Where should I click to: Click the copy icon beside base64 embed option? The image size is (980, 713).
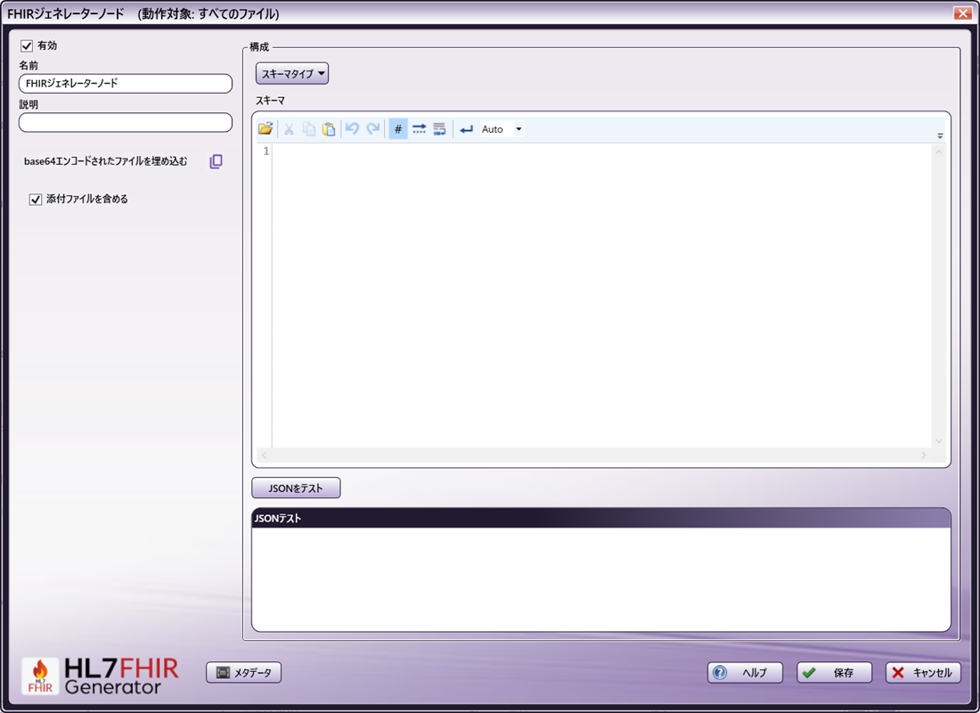(x=216, y=162)
